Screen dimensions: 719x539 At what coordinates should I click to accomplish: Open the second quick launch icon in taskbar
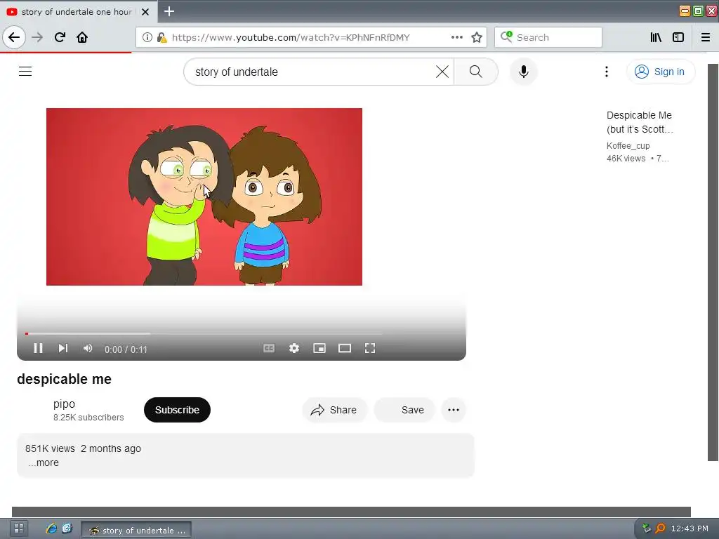pos(67,529)
